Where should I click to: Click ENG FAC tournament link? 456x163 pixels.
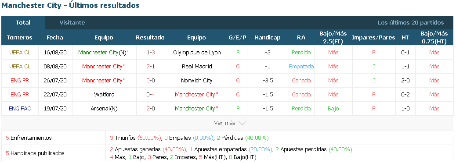coord(20,109)
